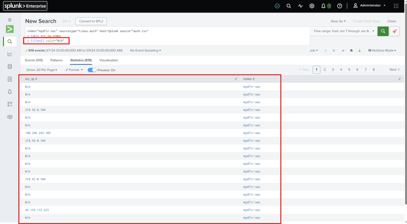407x224 pixels.
Task: Expand the hamburger sidebar menu
Action: 10,20
